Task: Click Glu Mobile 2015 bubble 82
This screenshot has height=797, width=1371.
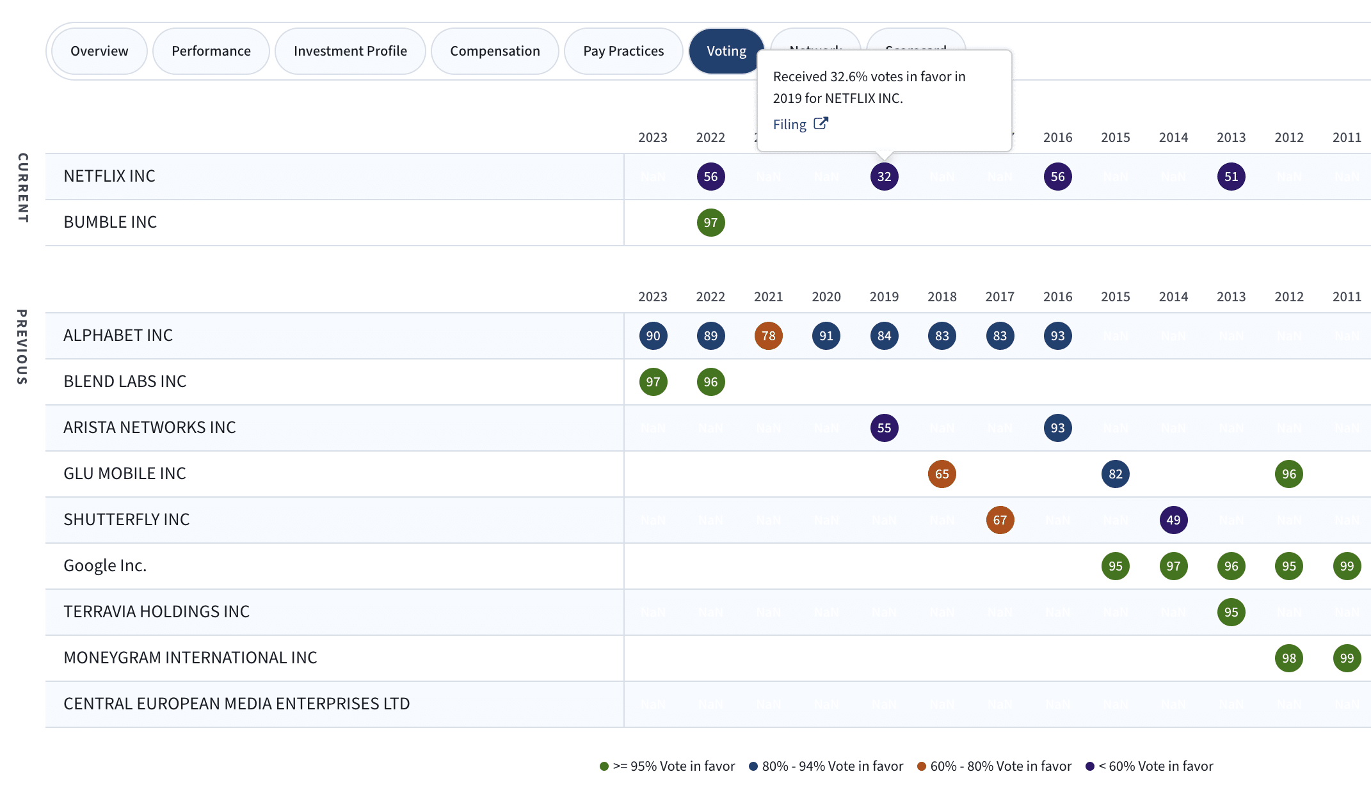Action: 1115,474
